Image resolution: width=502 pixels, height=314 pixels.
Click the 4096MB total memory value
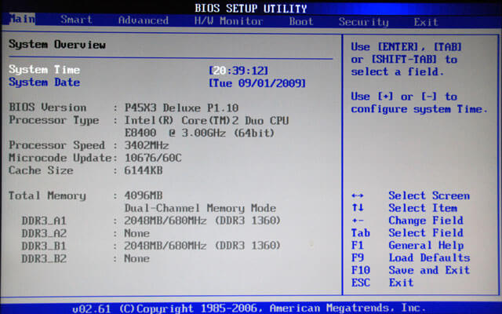[143, 195]
